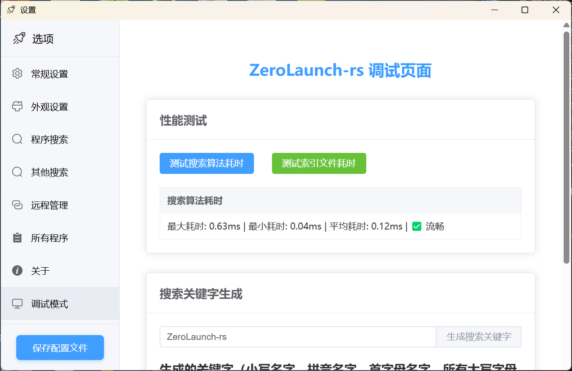Click the vertical scrollbar on the right
Screen dimensions: 572x371
(x=566, y=147)
